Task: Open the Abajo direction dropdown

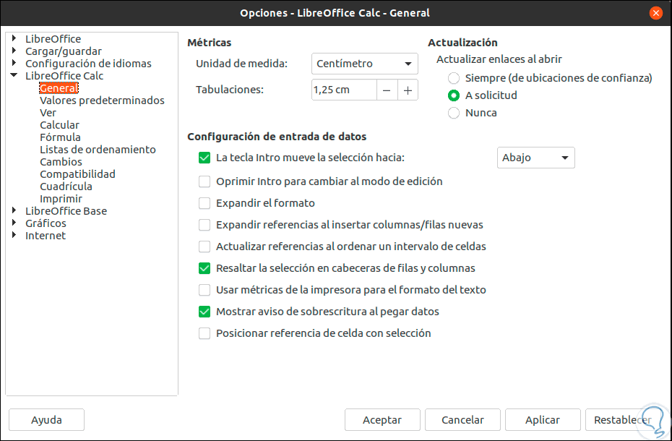Action: click(x=535, y=158)
